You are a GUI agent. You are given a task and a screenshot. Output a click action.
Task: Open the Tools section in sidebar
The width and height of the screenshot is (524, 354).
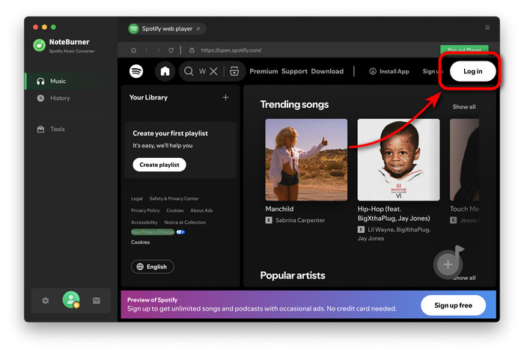click(51, 129)
